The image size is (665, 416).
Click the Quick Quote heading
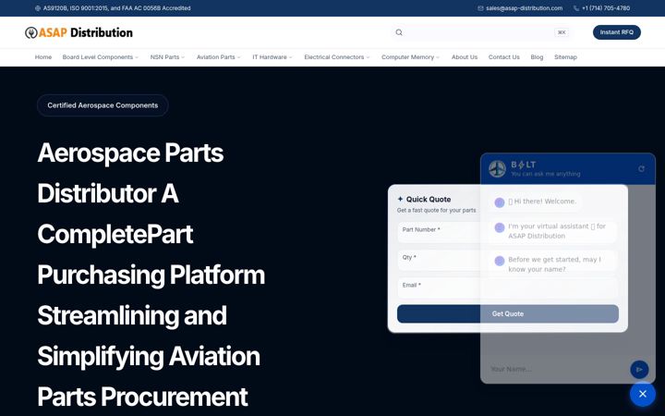click(x=429, y=199)
